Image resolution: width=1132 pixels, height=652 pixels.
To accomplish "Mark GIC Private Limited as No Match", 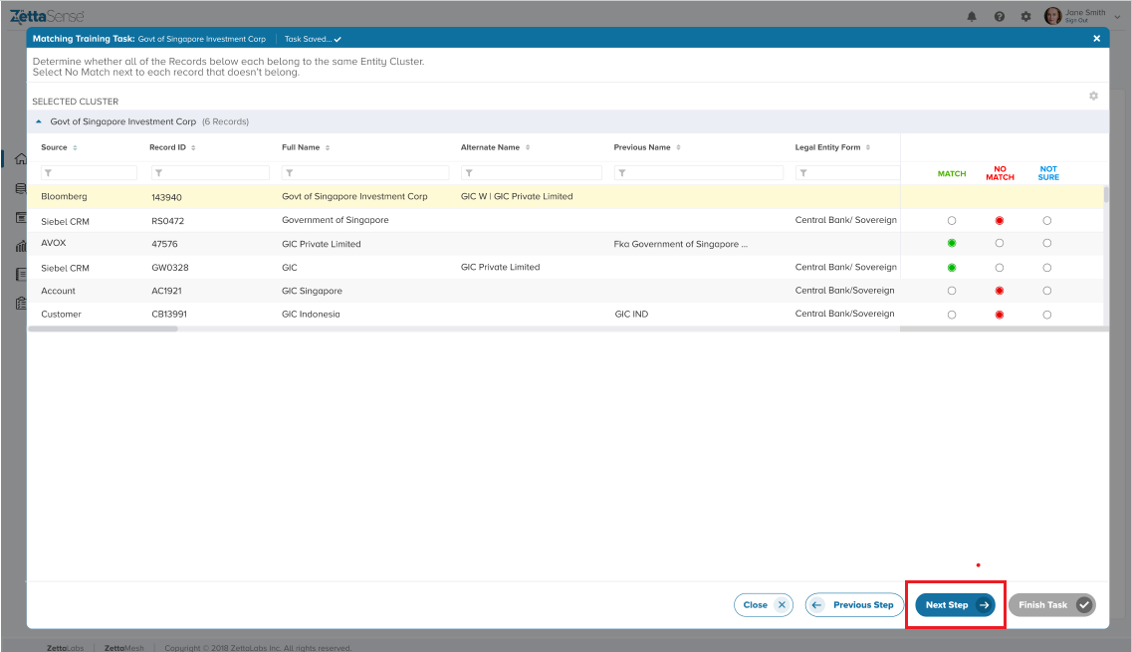I will point(1000,244).
